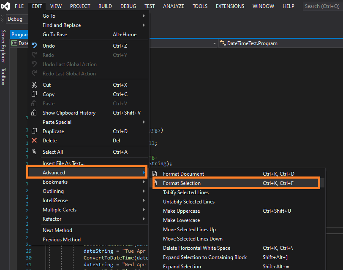Click the Undo arrow icon

click(x=34, y=45)
